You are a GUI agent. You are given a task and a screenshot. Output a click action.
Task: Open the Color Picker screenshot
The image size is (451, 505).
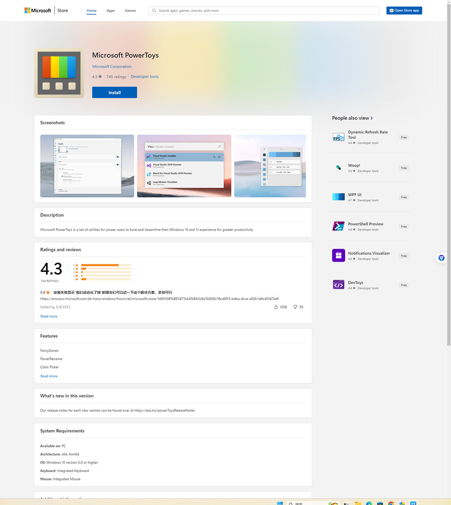click(x=270, y=166)
